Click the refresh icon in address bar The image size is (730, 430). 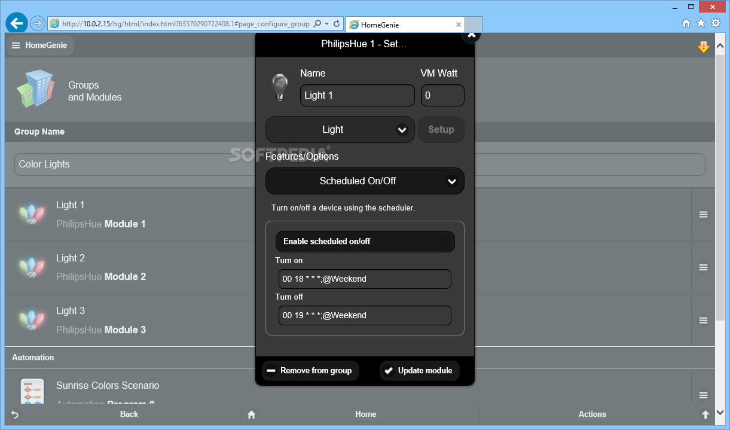(337, 24)
